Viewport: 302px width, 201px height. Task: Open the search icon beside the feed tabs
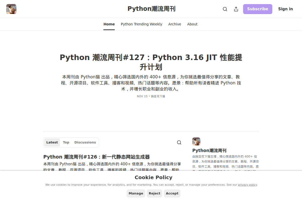(x=179, y=142)
